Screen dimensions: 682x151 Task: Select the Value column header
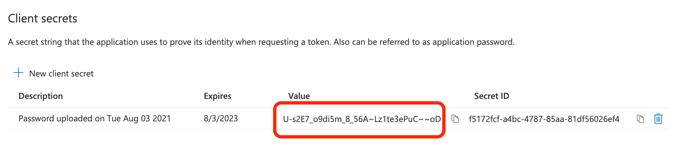point(299,96)
